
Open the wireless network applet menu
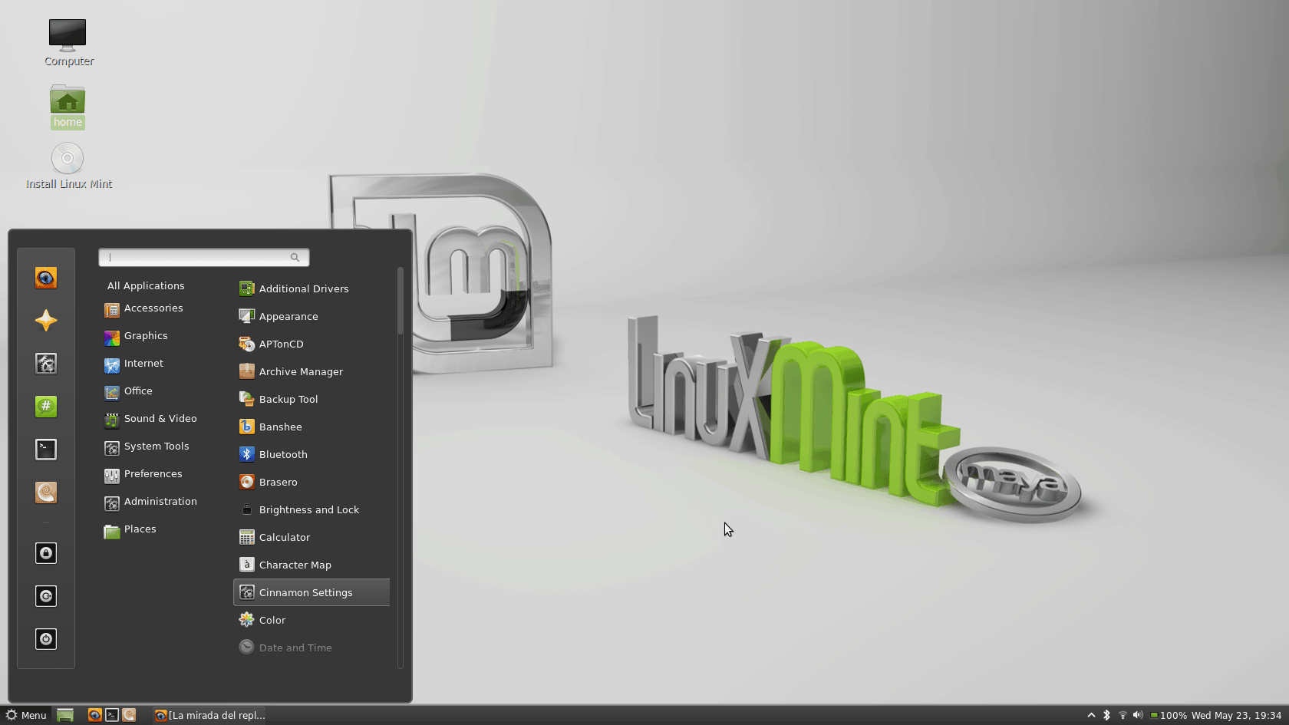tap(1123, 715)
